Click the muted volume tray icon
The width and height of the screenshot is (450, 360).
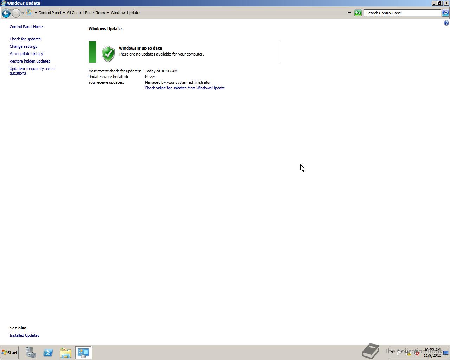click(x=417, y=353)
